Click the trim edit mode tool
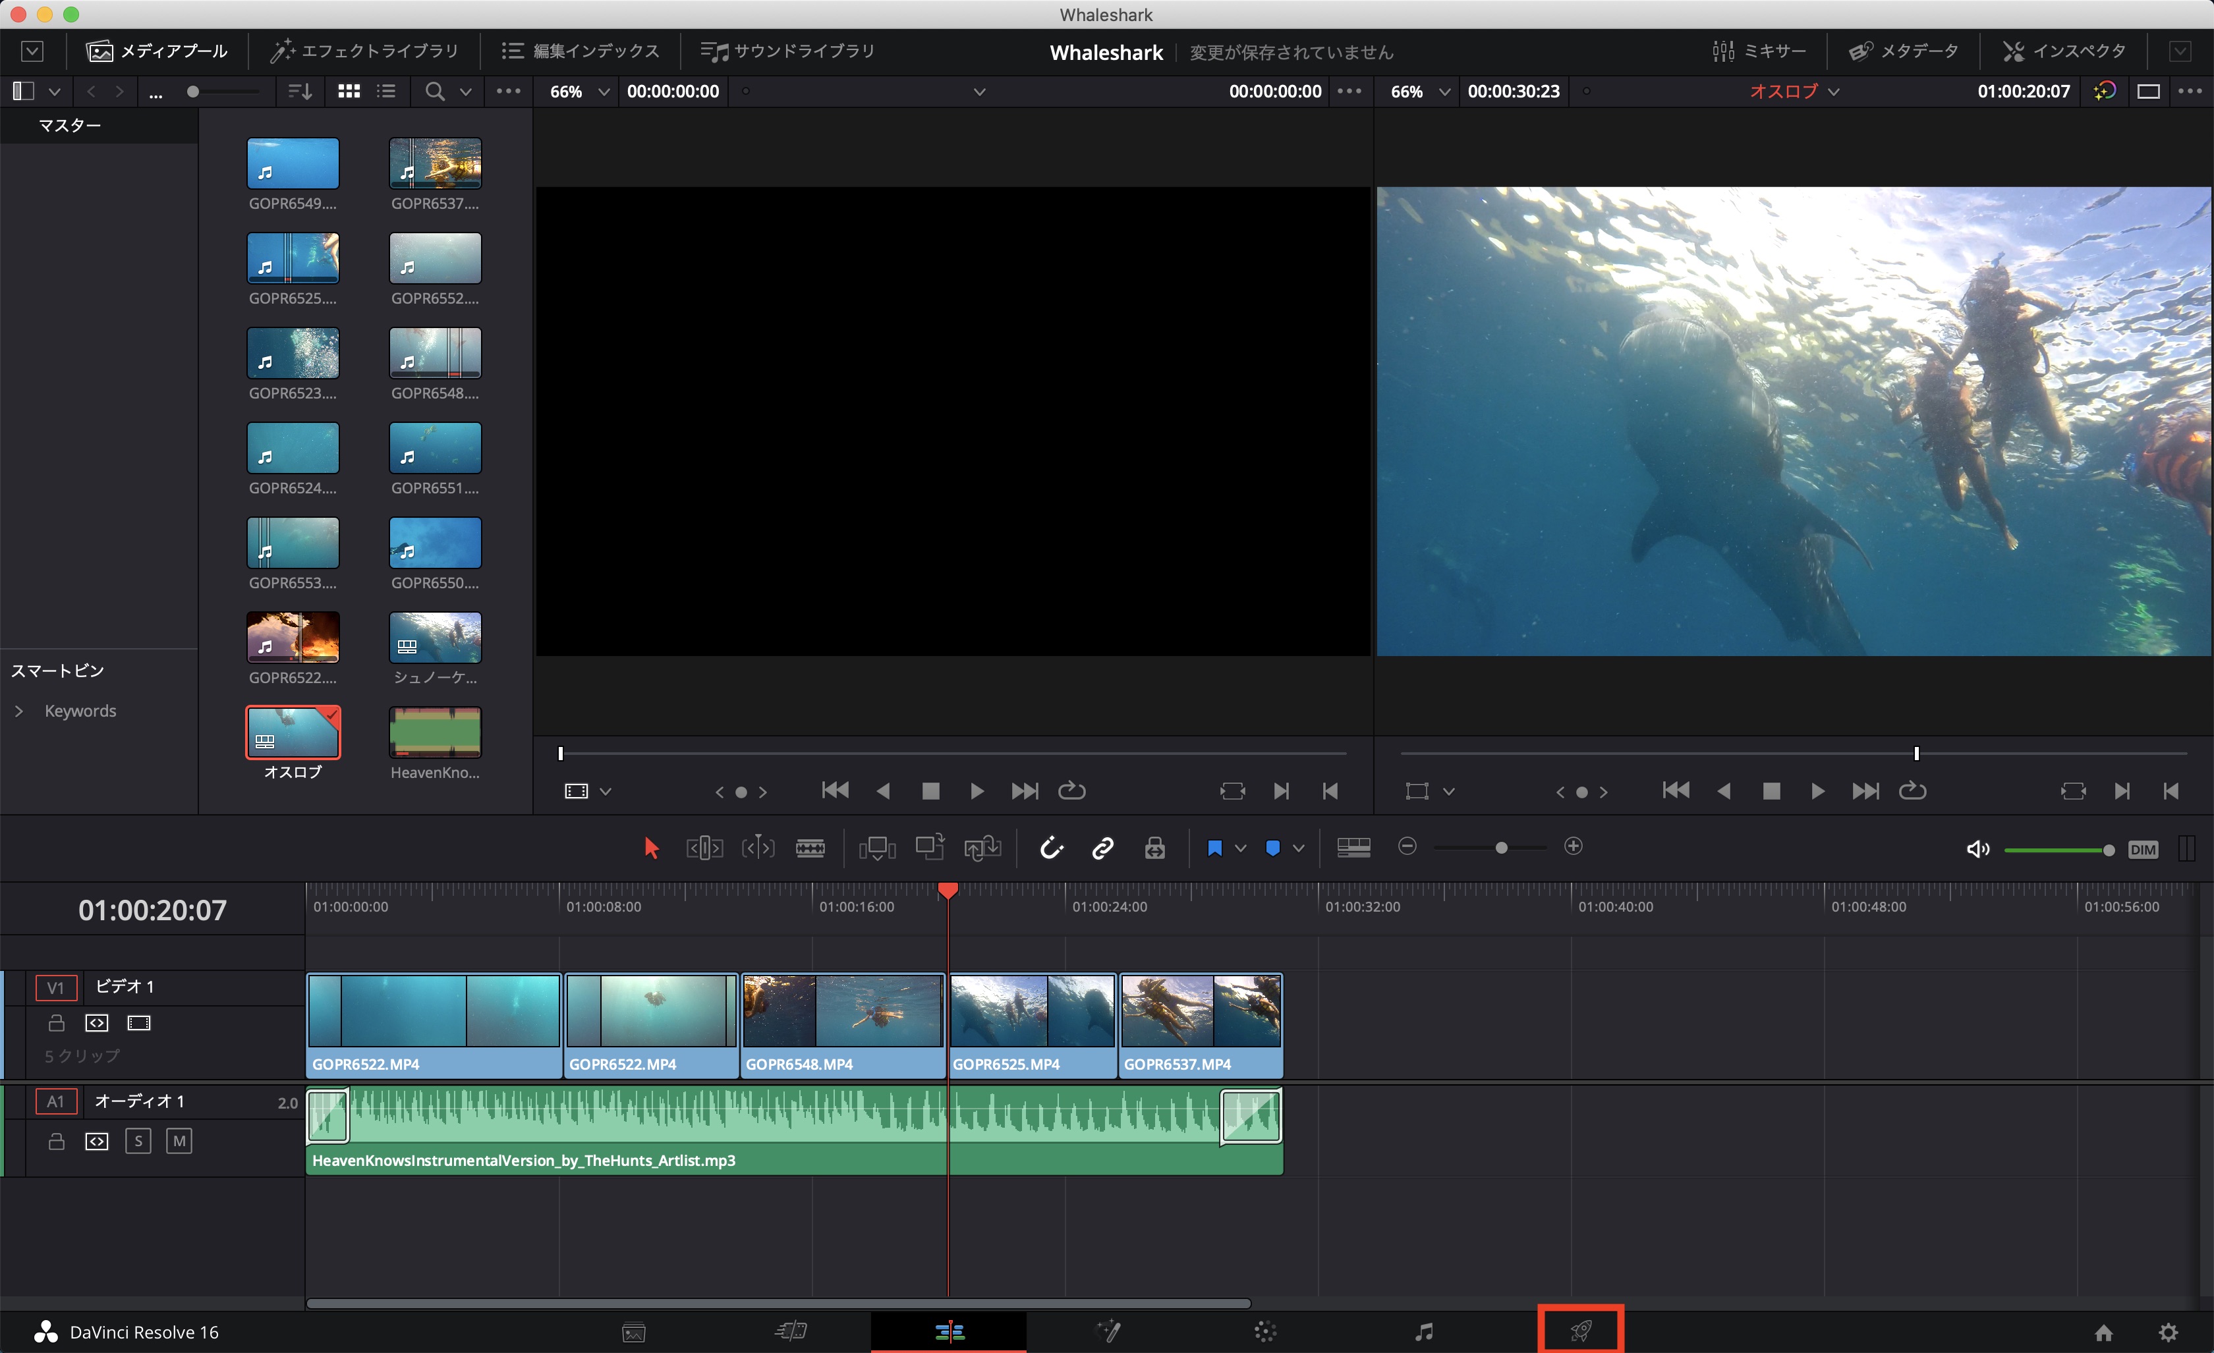 (x=704, y=848)
